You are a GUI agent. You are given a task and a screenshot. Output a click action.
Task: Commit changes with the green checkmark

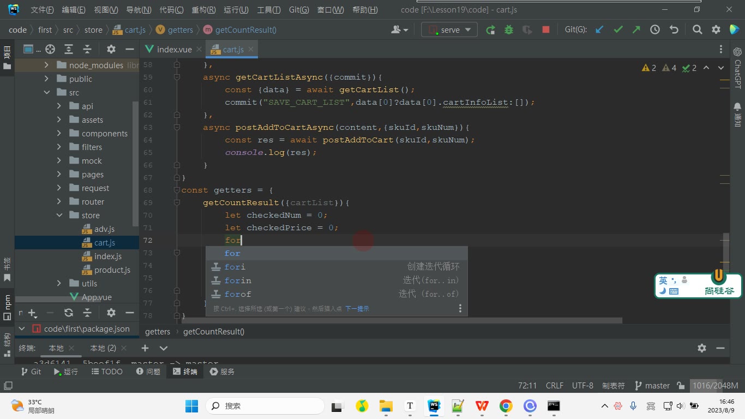618,30
